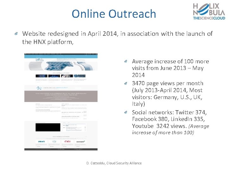
Task: Click the bullet icon beside 'Social networks'
Action: tap(126, 112)
